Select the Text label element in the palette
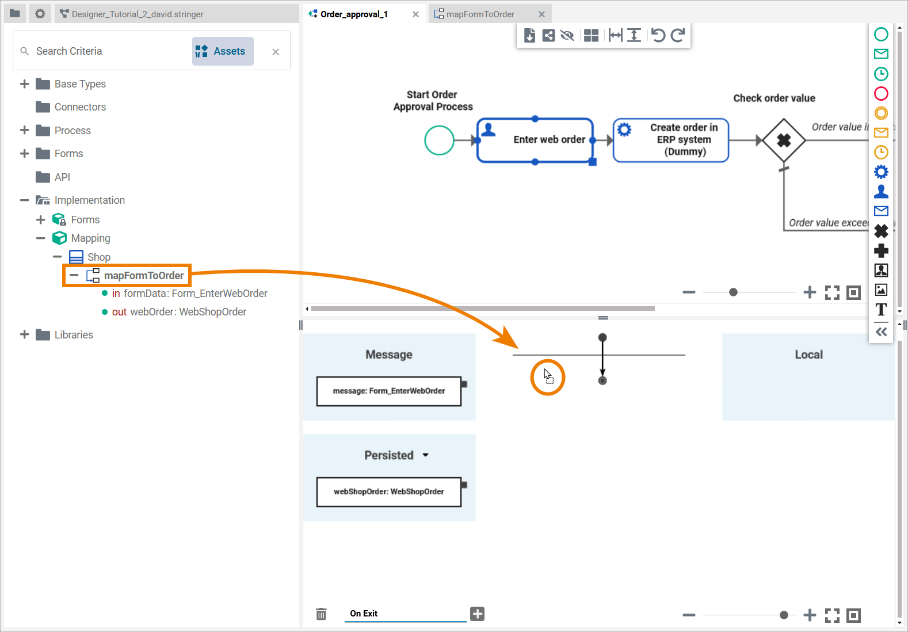 [881, 310]
